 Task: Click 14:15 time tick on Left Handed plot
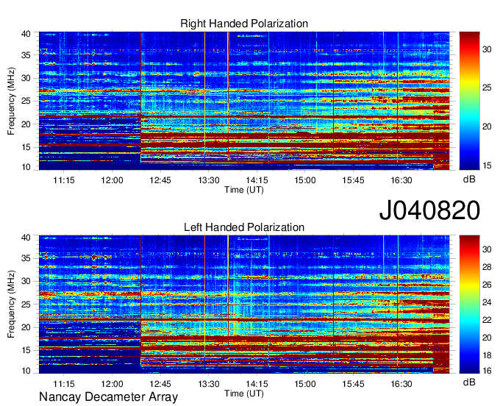(x=257, y=384)
